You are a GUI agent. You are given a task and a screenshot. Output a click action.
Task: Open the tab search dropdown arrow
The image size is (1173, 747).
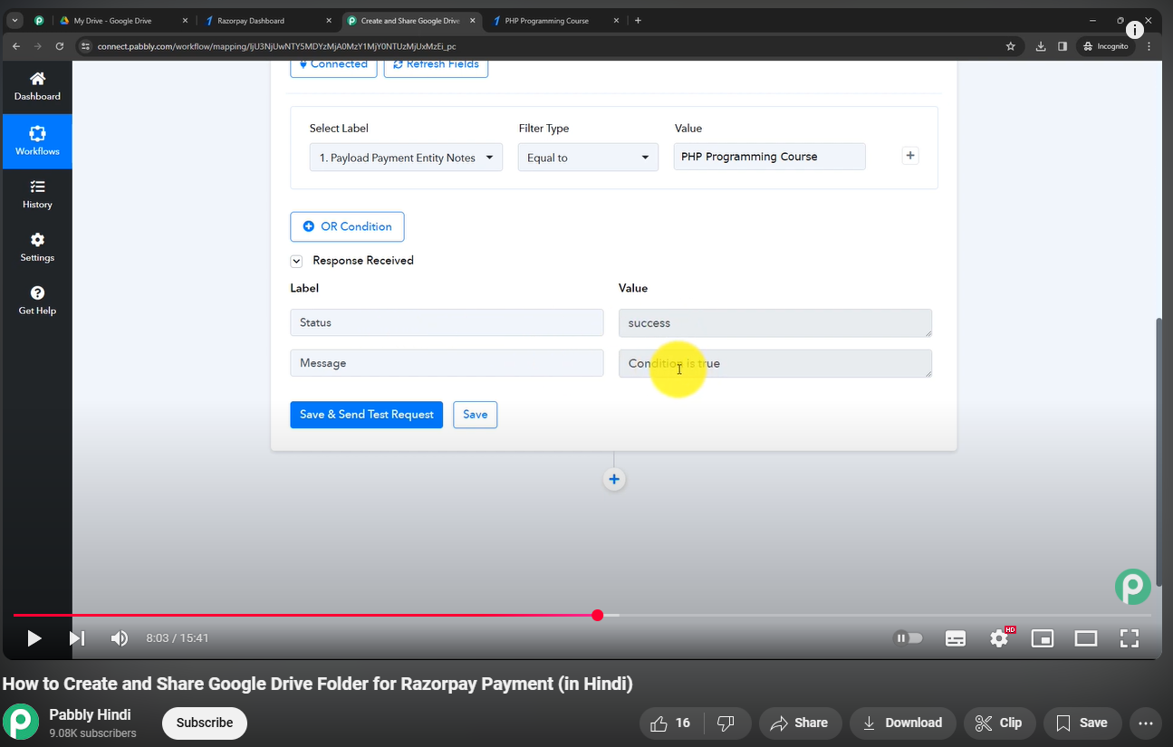click(x=15, y=21)
